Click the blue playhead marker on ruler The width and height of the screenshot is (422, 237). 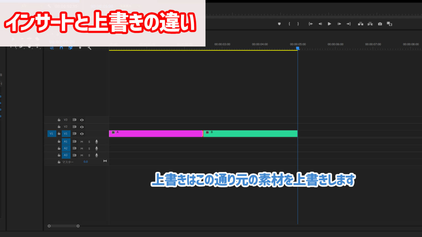pyautogui.click(x=298, y=48)
